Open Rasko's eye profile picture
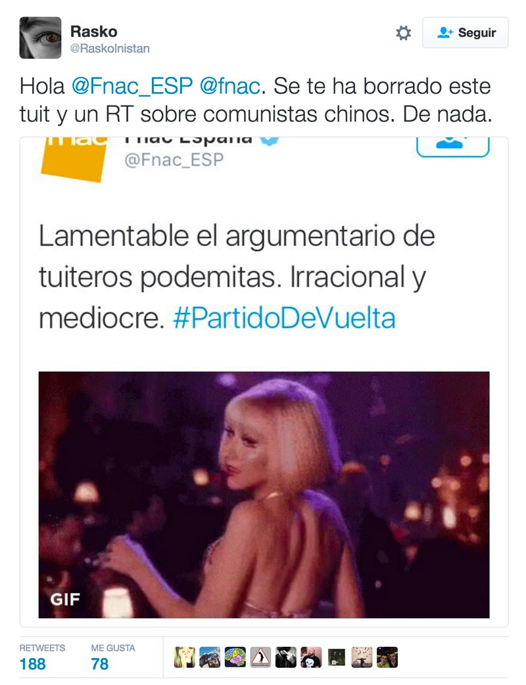This screenshot has height=685, width=526. 40,37
